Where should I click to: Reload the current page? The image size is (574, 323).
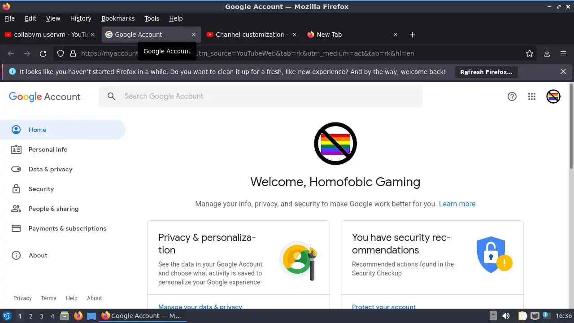pos(43,53)
